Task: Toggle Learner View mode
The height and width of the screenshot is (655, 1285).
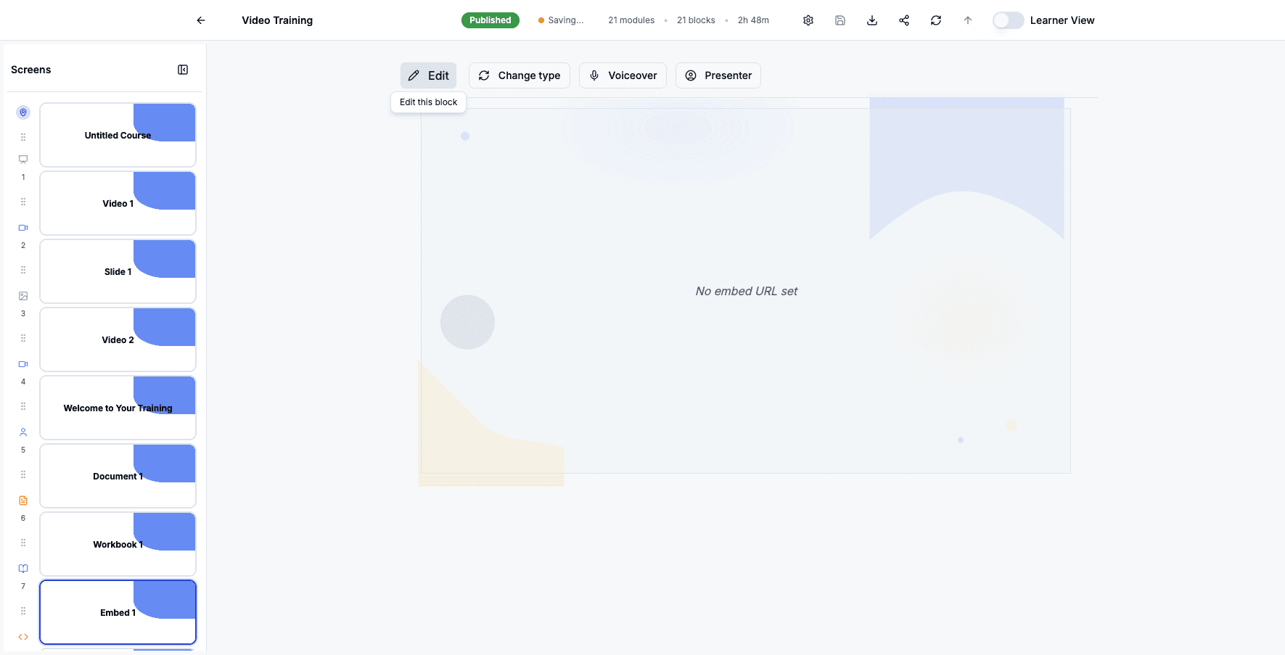Action: tap(1008, 20)
